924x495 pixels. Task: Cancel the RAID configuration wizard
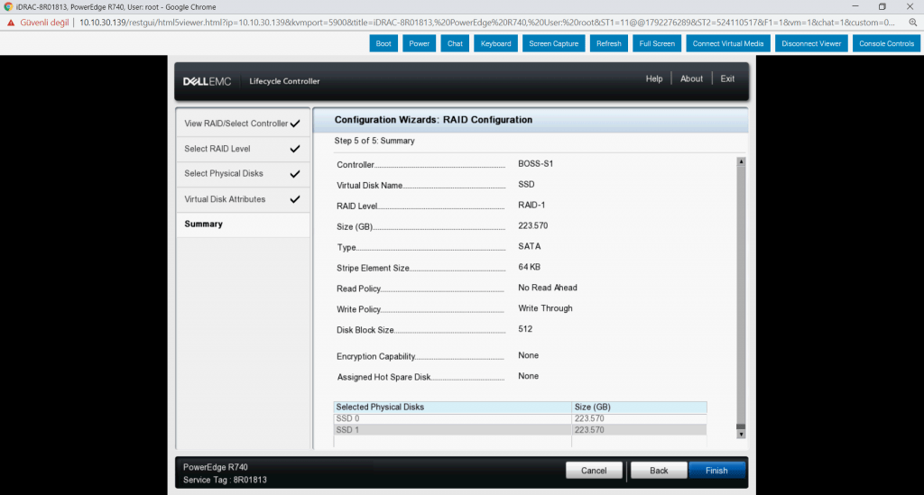click(594, 471)
